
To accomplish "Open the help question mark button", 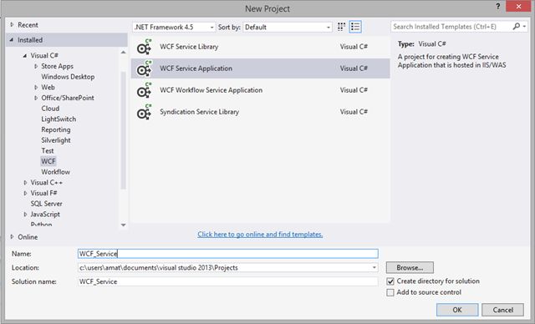I will 498,7.
